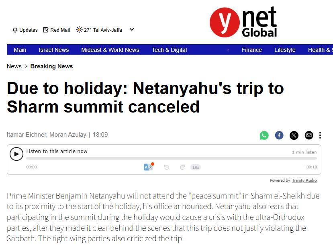Go to the Tech & Digital section
Viewport: 333px width, 252px height.
point(169,50)
